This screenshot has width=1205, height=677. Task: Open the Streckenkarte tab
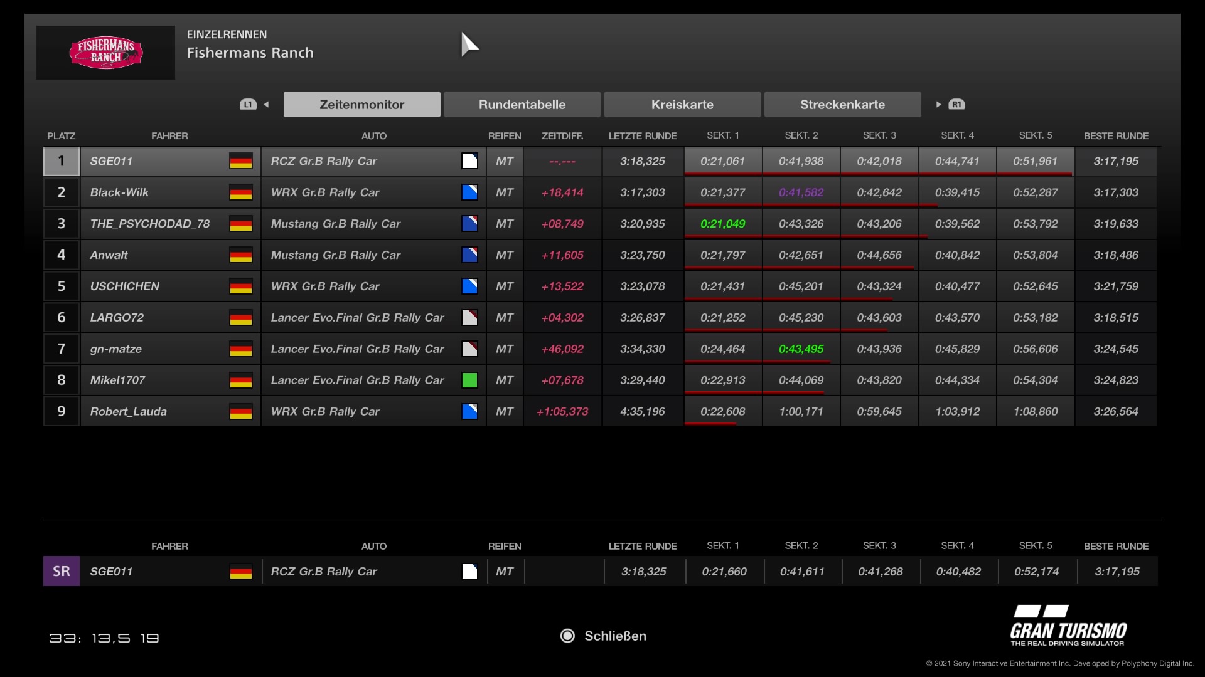coord(842,105)
